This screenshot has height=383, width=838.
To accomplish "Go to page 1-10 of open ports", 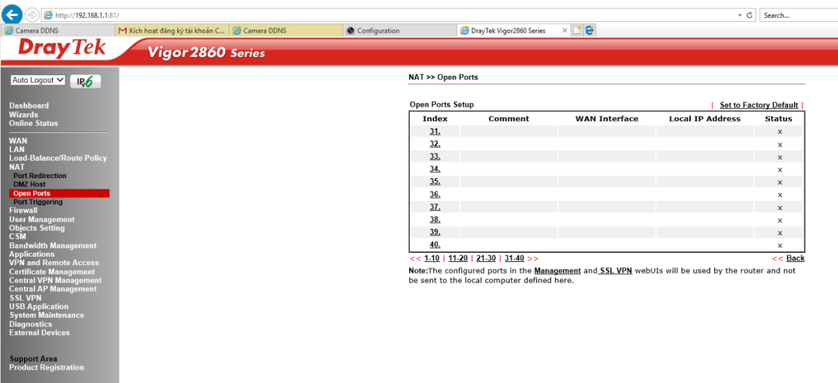I will (432, 259).
